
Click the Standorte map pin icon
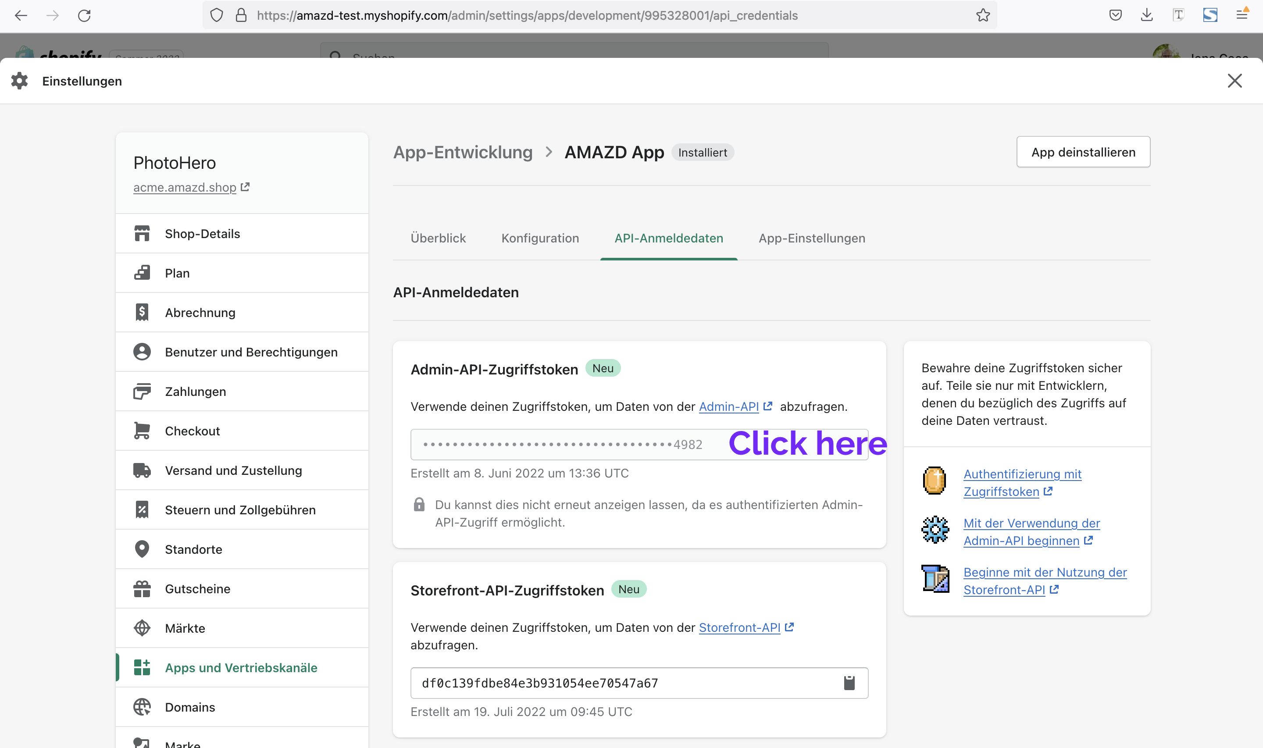(142, 549)
